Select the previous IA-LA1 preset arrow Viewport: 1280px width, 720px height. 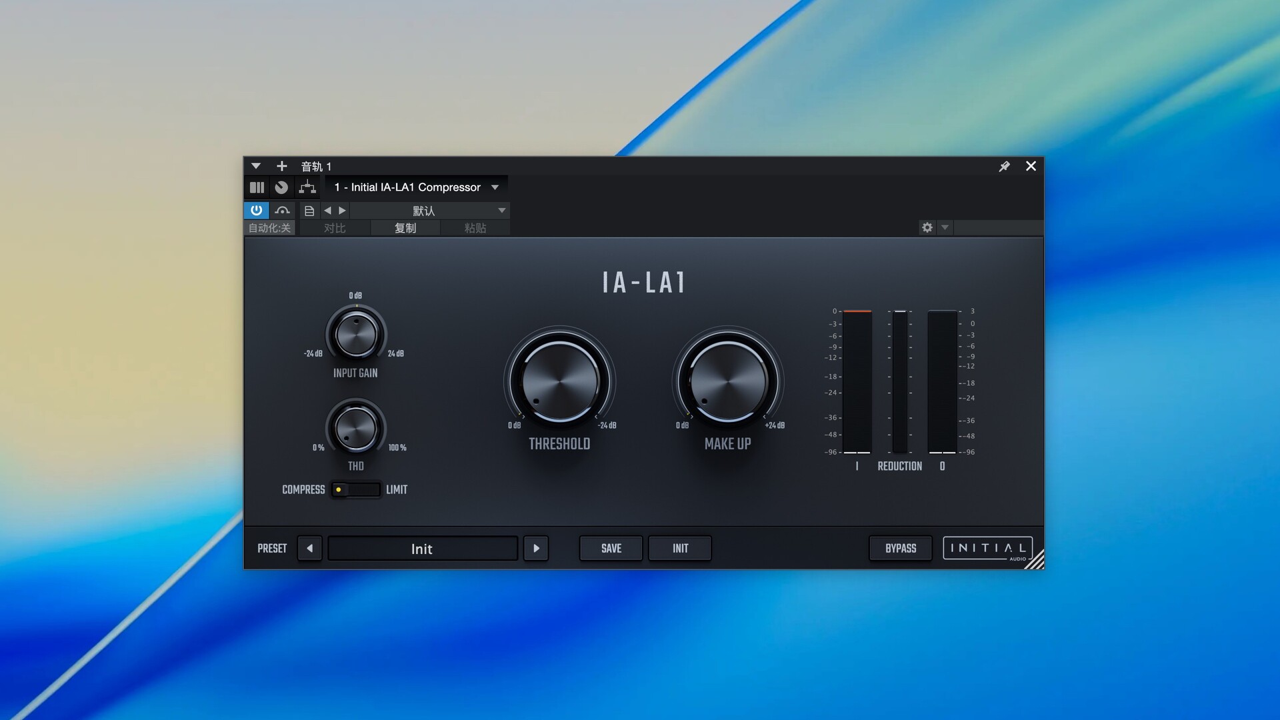click(x=309, y=548)
